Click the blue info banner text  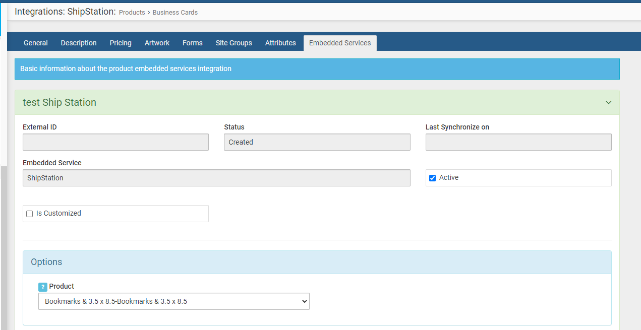coord(126,69)
